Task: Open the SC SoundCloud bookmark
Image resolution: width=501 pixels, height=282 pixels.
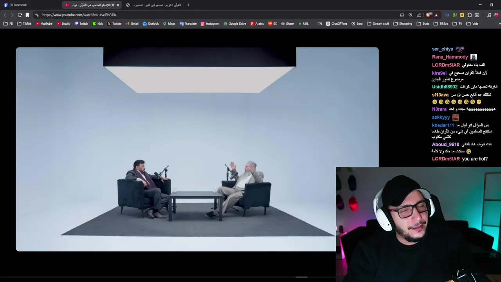Action: coord(272,23)
